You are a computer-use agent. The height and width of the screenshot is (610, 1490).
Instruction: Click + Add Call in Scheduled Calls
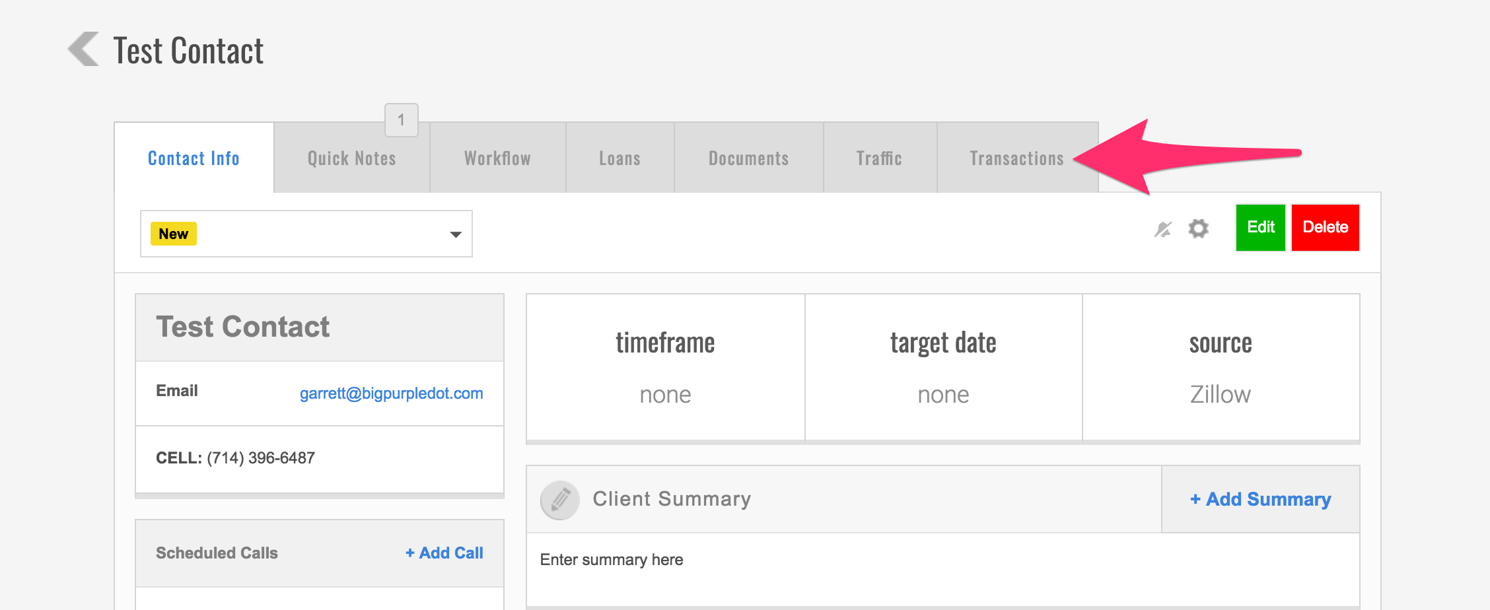[x=444, y=553]
